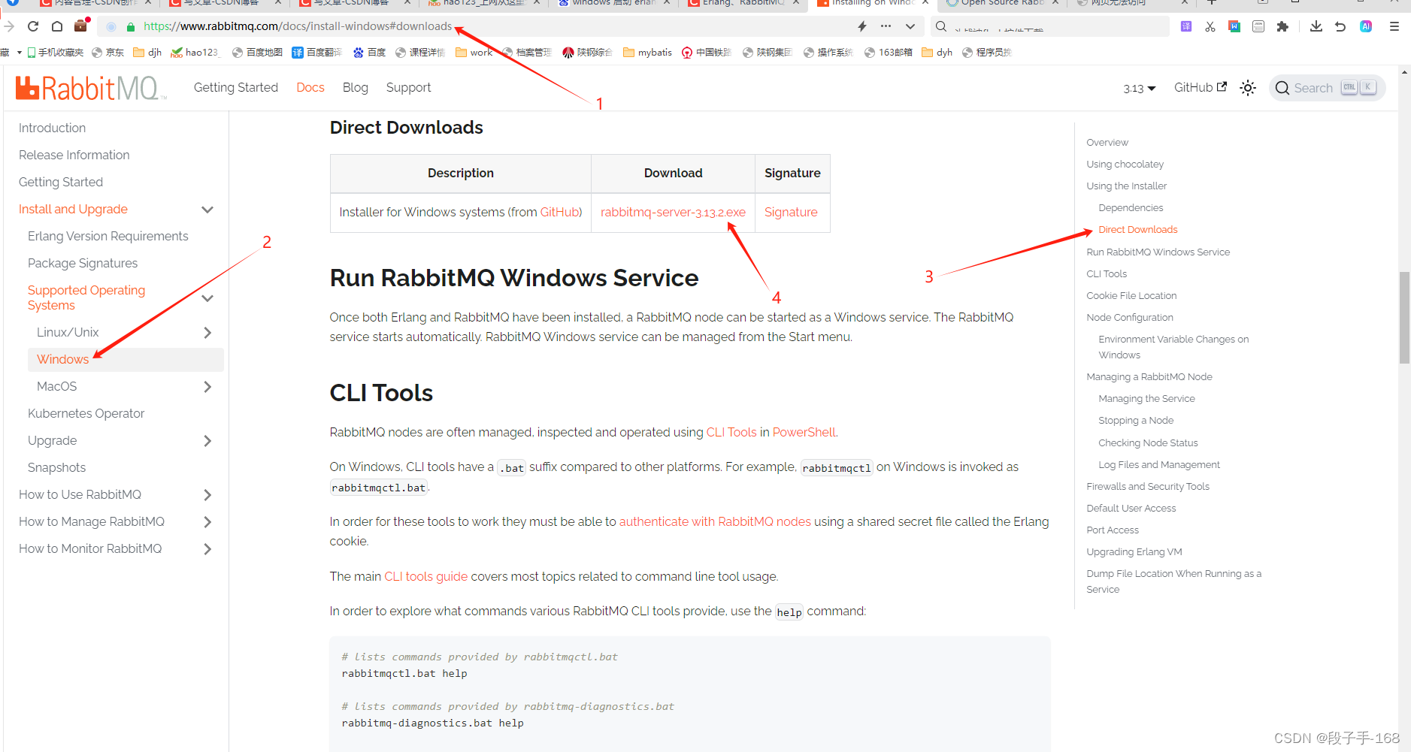Open the GitHub link in installer description
The width and height of the screenshot is (1411, 752).
coord(559,212)
